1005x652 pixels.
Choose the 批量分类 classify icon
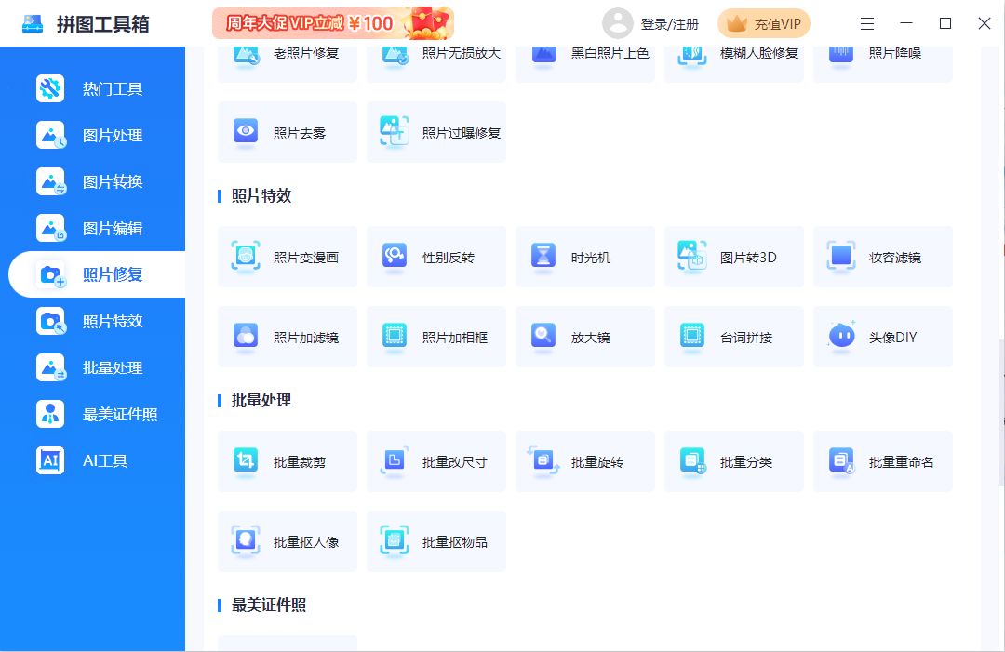(x=692, y=461)
